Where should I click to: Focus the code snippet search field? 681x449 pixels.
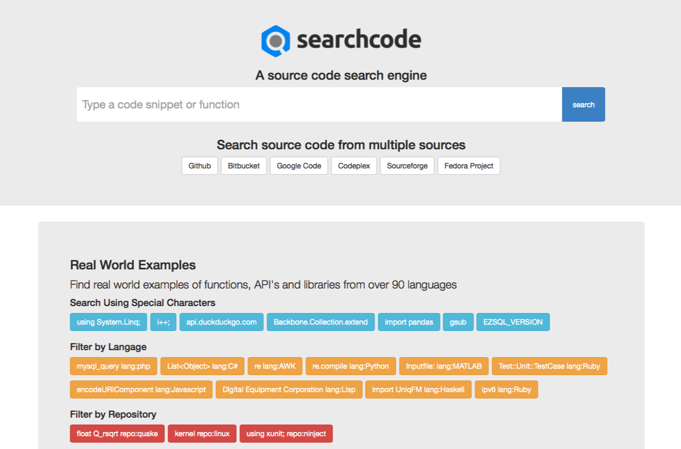click(x=319, y=105)
